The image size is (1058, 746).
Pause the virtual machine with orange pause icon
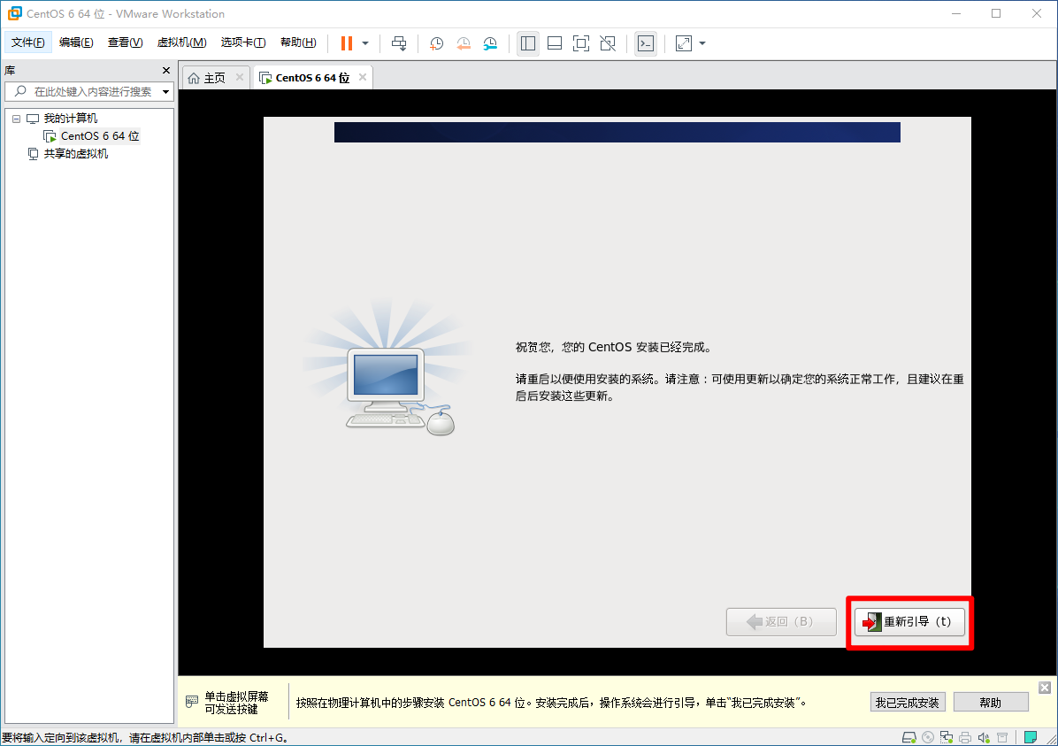346,43
